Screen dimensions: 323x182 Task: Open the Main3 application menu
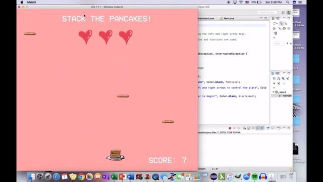[31, 2]
